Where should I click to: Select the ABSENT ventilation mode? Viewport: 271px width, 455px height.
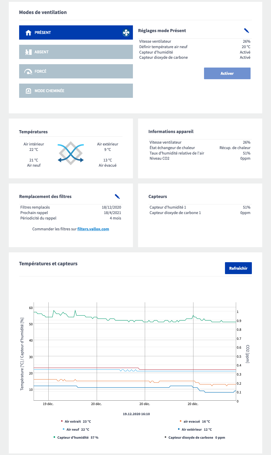[x=76, y=52]
